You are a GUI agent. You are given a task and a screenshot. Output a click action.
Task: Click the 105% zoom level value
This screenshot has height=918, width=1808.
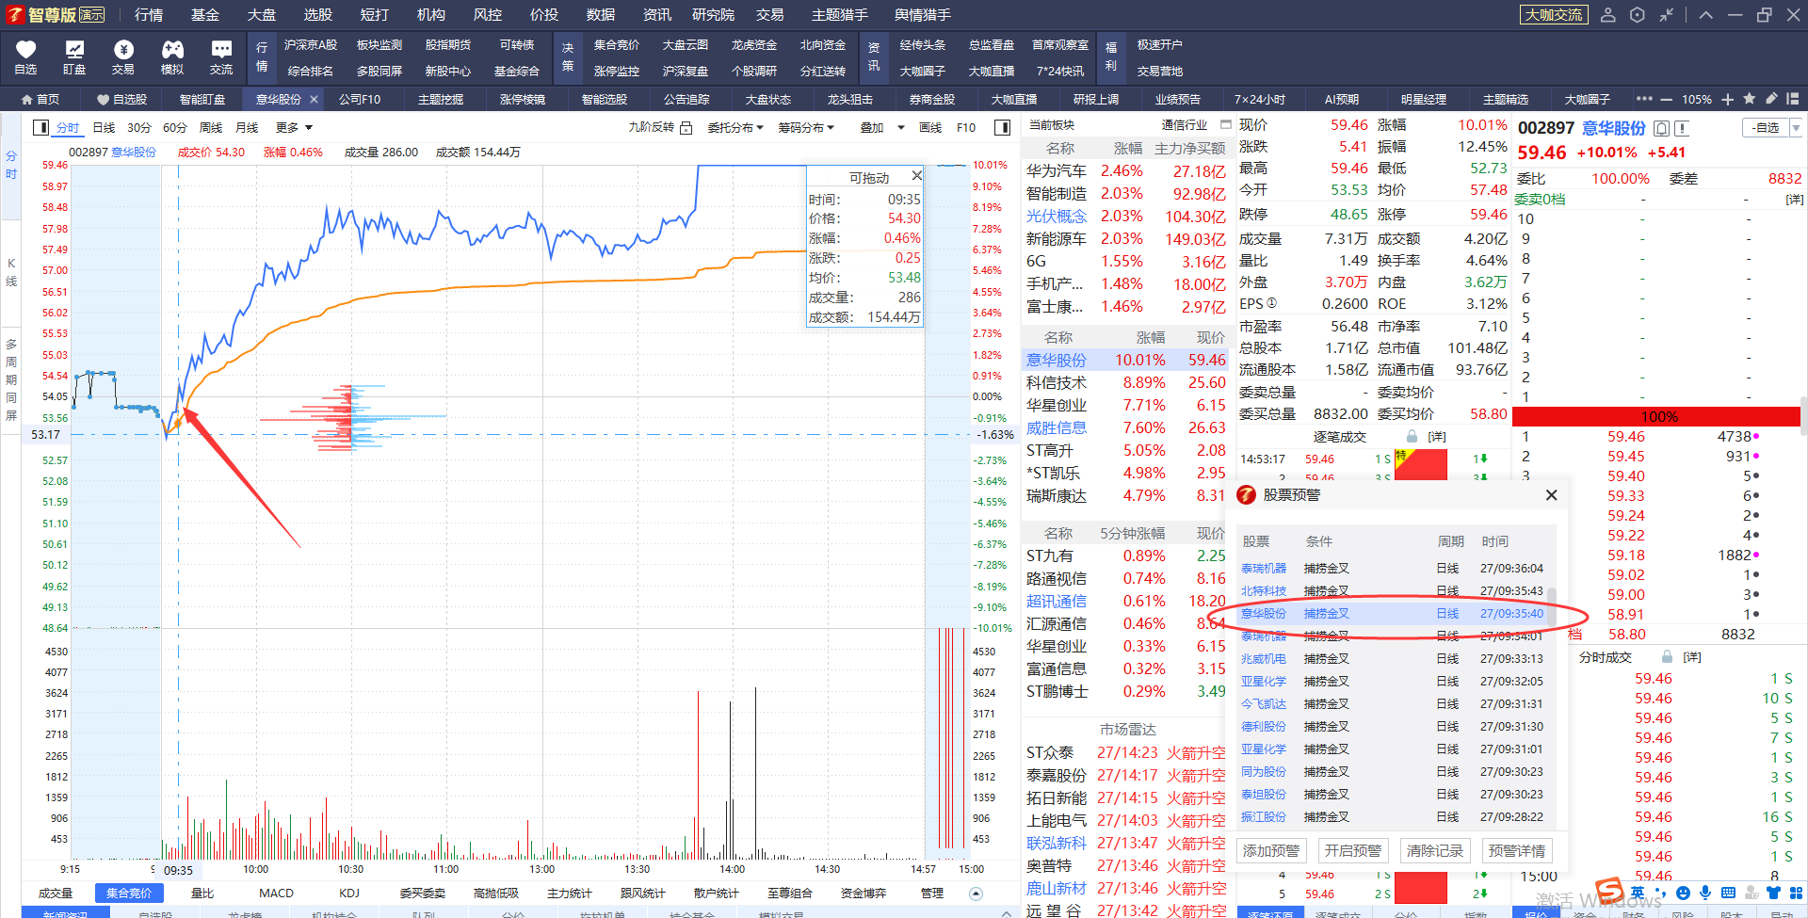click(x=1697, y=99)
